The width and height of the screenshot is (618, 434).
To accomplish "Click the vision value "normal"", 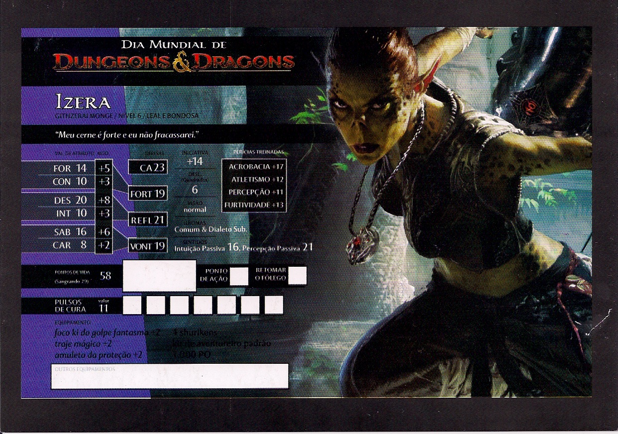I will coord(195,210).
